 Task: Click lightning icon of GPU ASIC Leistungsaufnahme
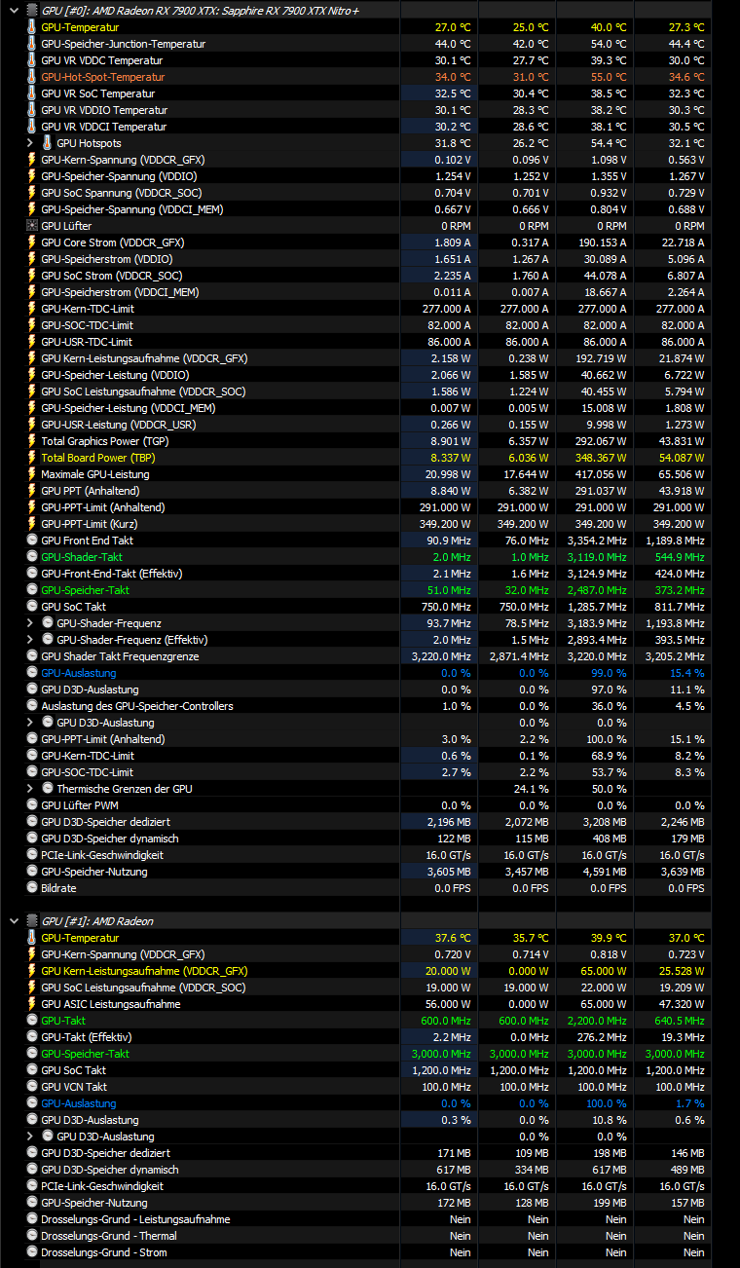coord(31,1004)
